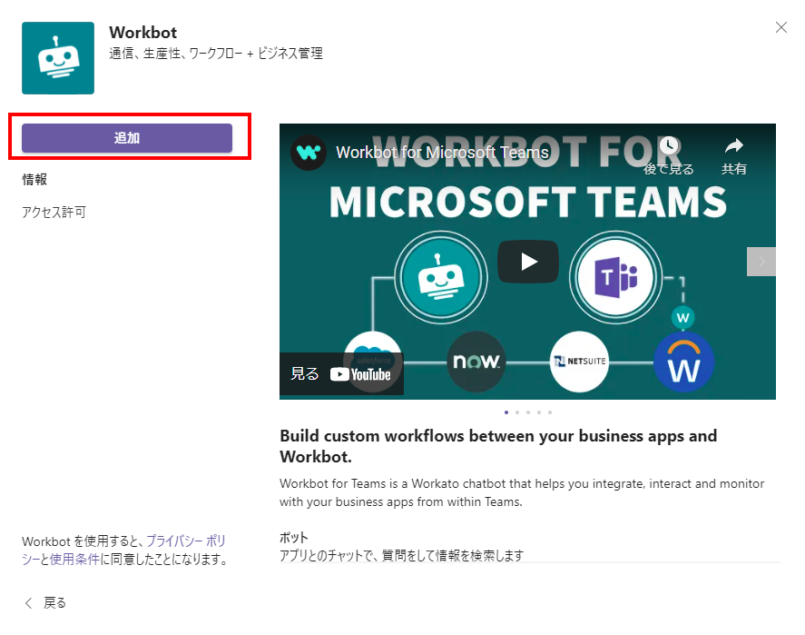The image size is (805, 635).
Task: Open the Workato channel logo in video
Action: (309, 153)
